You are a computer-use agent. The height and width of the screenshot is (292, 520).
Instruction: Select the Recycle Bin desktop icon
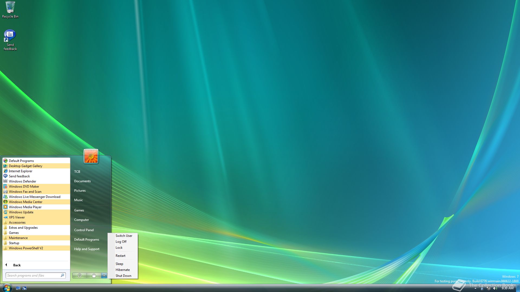click(10, 10)
